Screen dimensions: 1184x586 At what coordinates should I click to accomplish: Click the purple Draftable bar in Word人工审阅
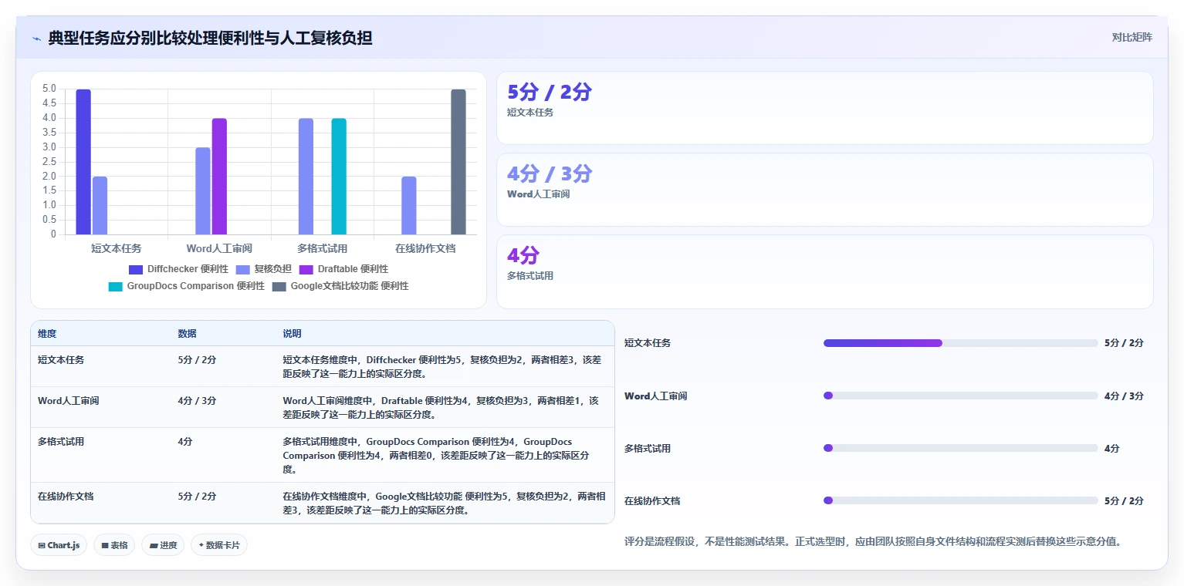[219, 177]
